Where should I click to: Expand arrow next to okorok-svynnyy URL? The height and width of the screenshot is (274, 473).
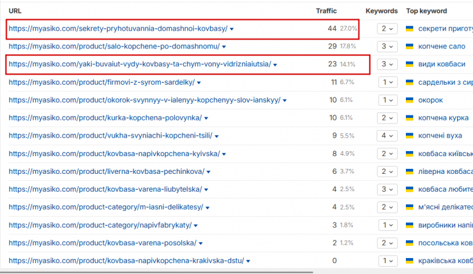[285, 101]
